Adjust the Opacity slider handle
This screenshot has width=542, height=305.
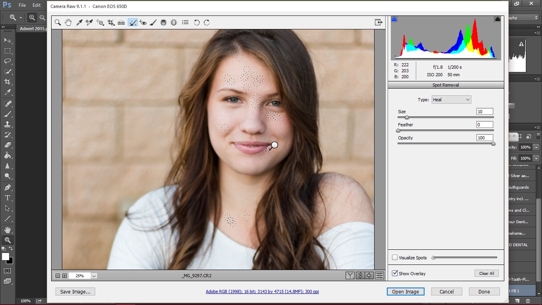pyautogui.click(x=493, y=144)
